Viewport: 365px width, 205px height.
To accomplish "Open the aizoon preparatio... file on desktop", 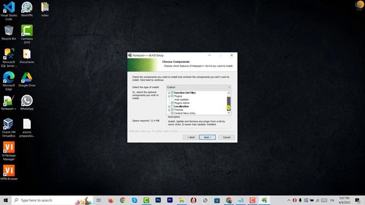I will 27,128.
